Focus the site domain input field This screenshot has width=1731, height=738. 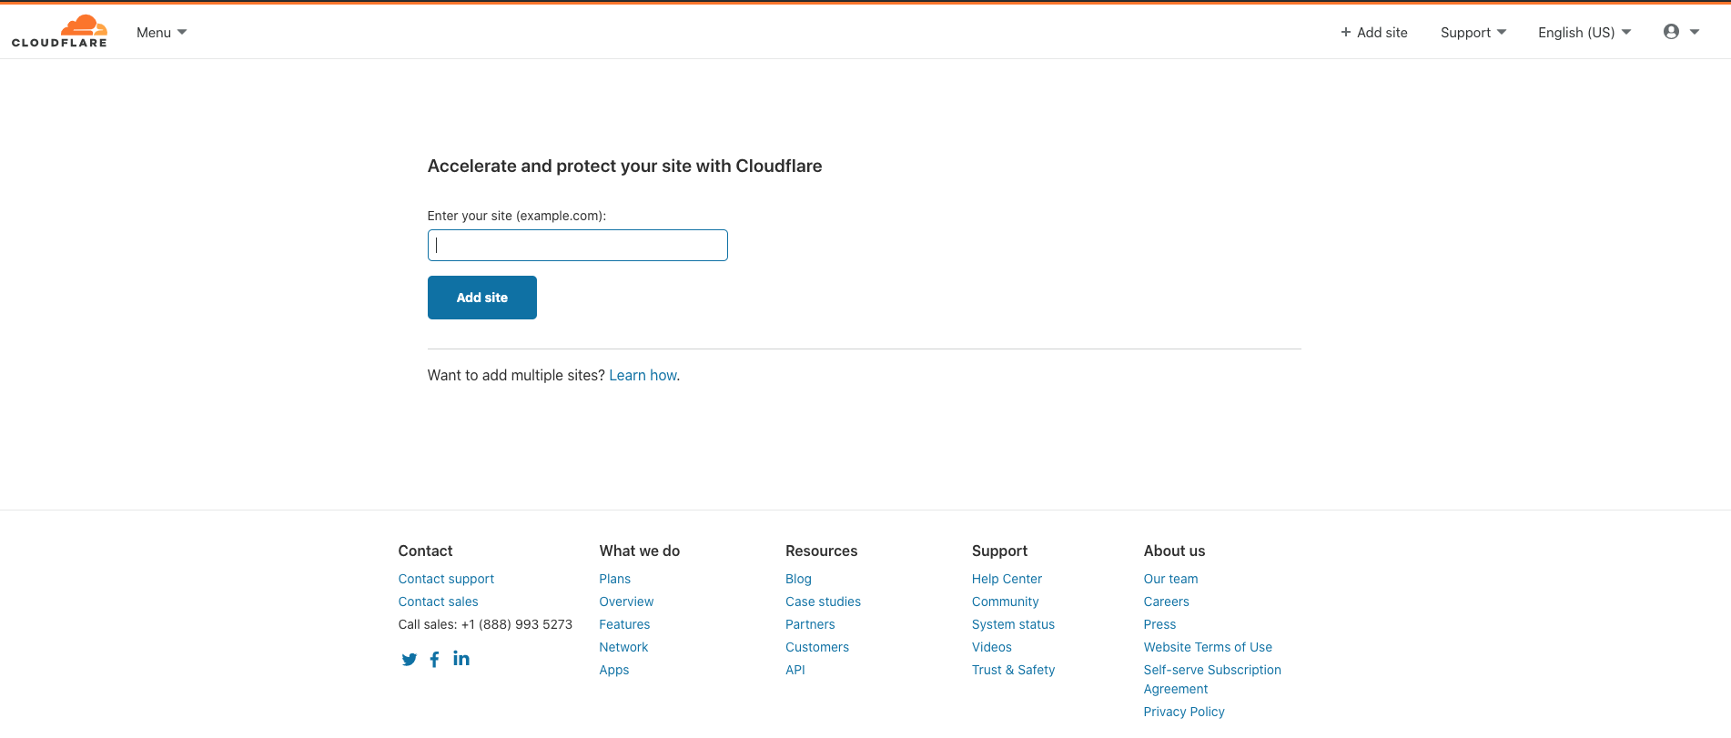(578, 245)
